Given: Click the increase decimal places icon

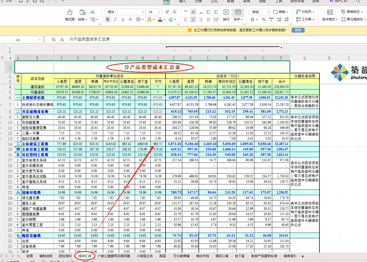Looking at the screenshot, I should pos(279,19).
